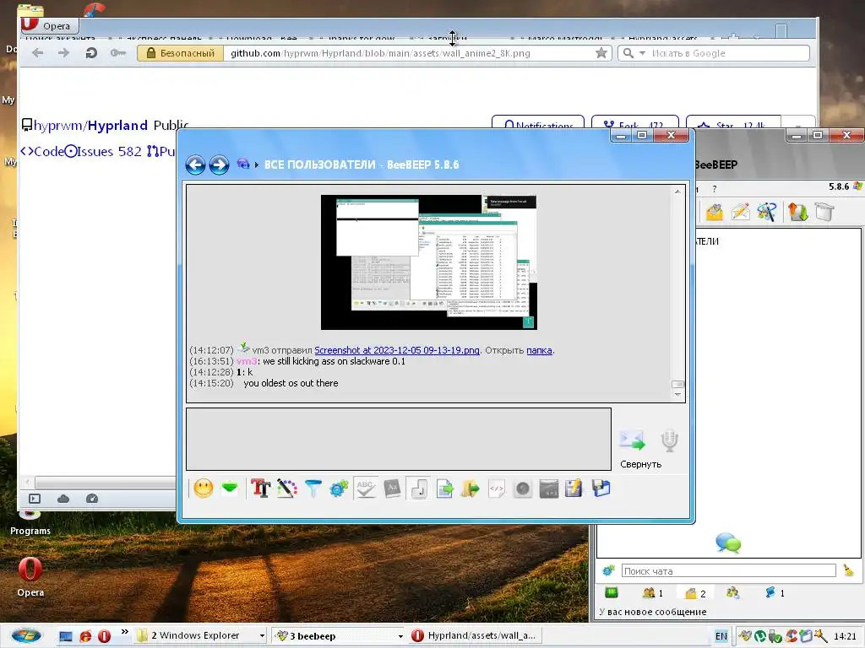This screenshot has width=865, height=648.
Task: Open the ? help menu in BeeBEEP main window
Action: (715, 189)
